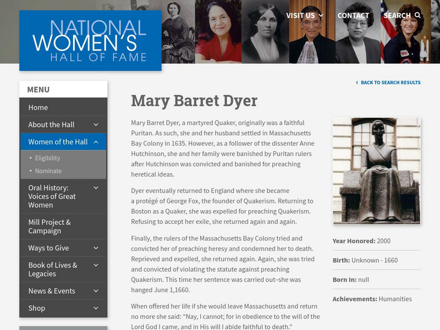Expand the Visit Us dropdown arrow

(x=321, y=15)
